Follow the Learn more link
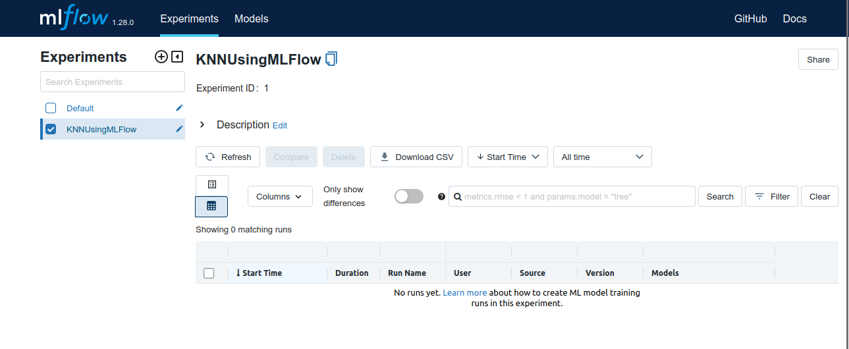Viewport: 849px width, 349px height. 465,292
